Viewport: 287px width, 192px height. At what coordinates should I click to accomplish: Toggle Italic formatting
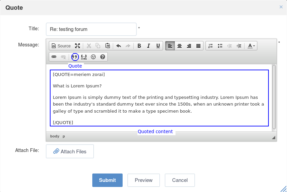click(149, 46)
